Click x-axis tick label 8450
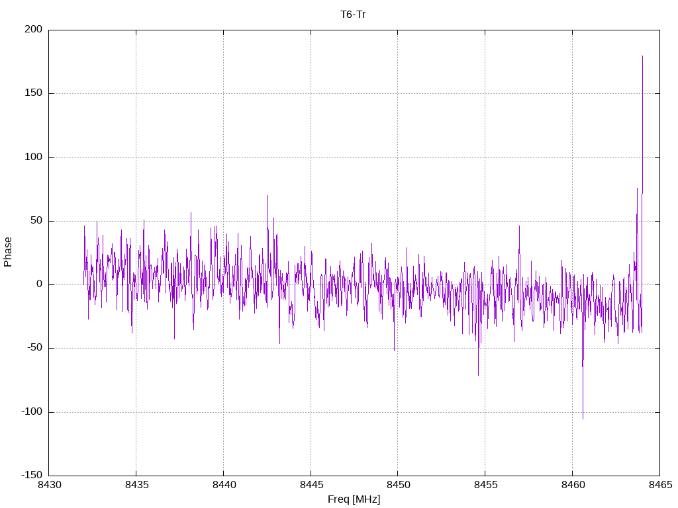The height and width of the screenshot is (508, 678). coord(398,485)
